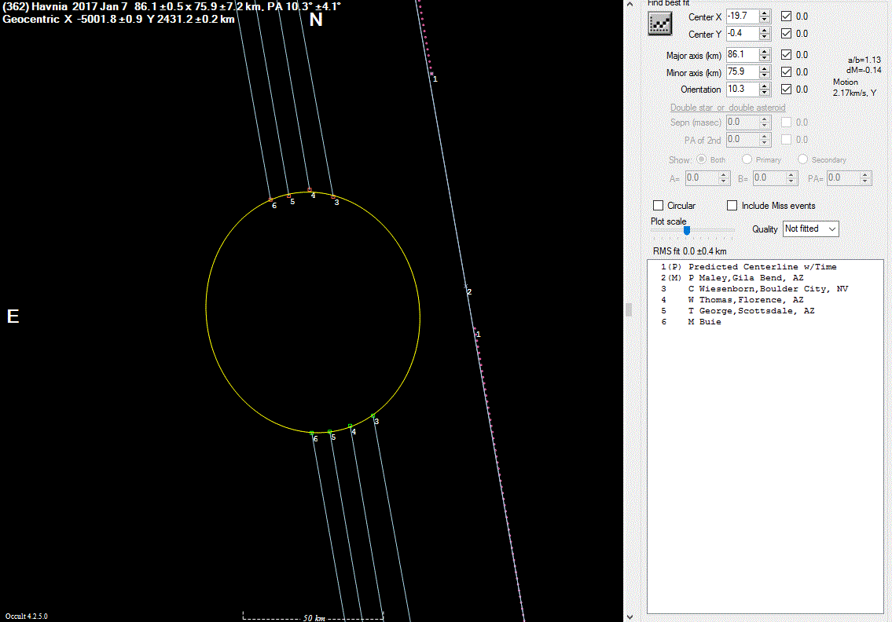Screen dimensions: 892x622
Task: Increase Orientation using the up arrow
Action: 764,86
